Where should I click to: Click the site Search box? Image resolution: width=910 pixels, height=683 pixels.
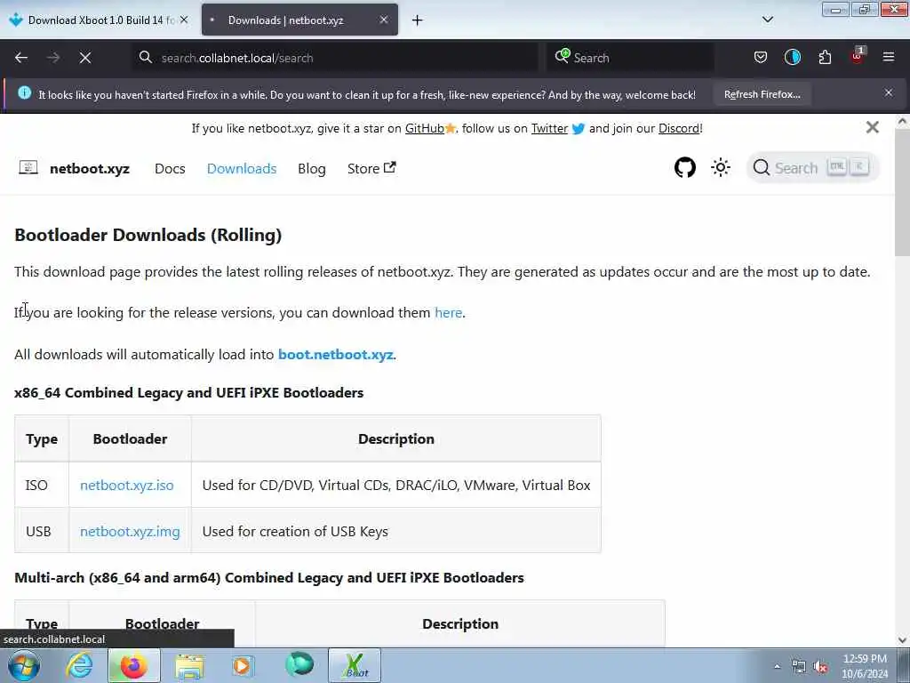pyautogui.click(x=812, y=168)
